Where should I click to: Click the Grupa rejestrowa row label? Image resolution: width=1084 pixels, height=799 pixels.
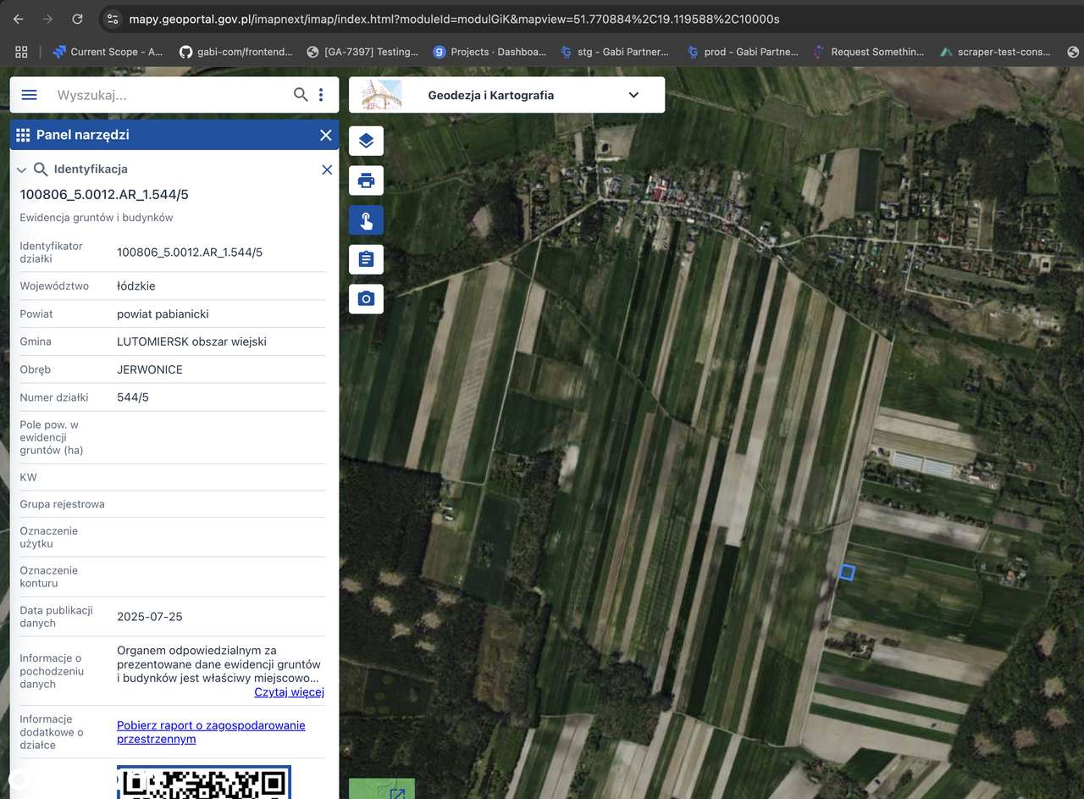[x=63, y=505]
